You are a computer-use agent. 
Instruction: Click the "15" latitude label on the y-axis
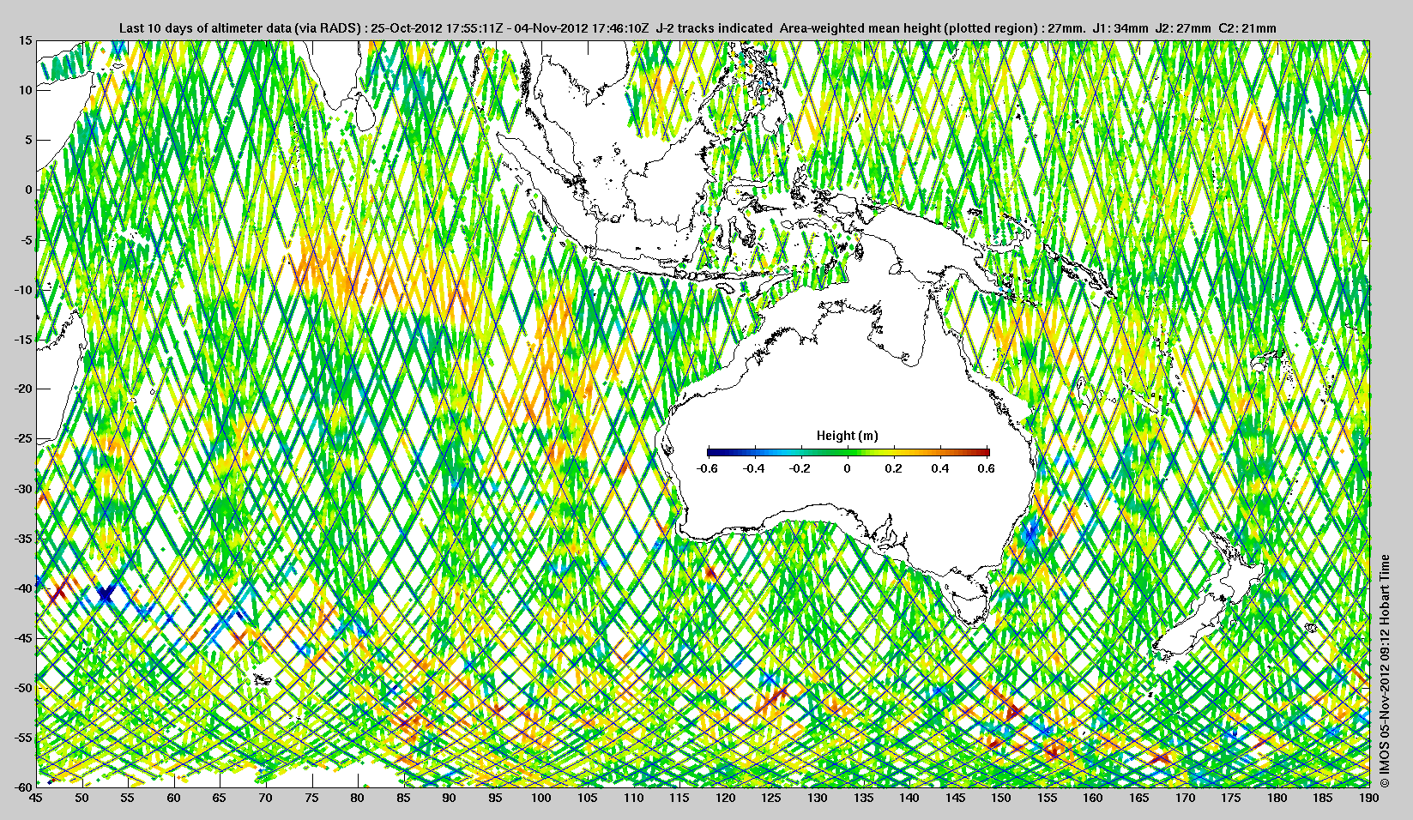click(26, 41)
